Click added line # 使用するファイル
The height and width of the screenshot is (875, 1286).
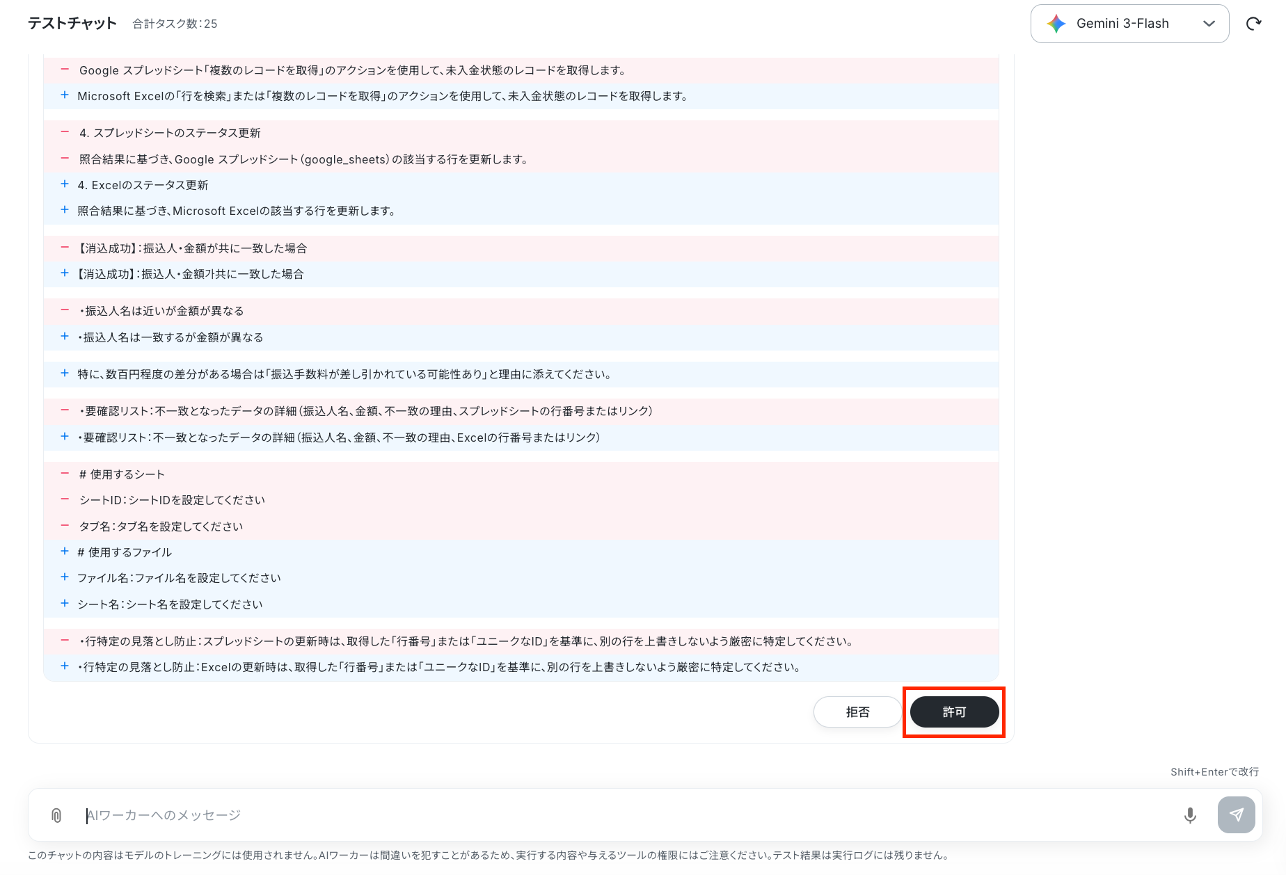521,552
